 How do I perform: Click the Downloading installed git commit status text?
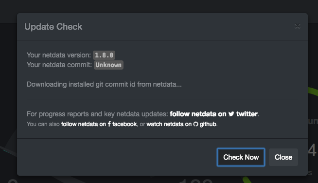(x=104, y=84)
